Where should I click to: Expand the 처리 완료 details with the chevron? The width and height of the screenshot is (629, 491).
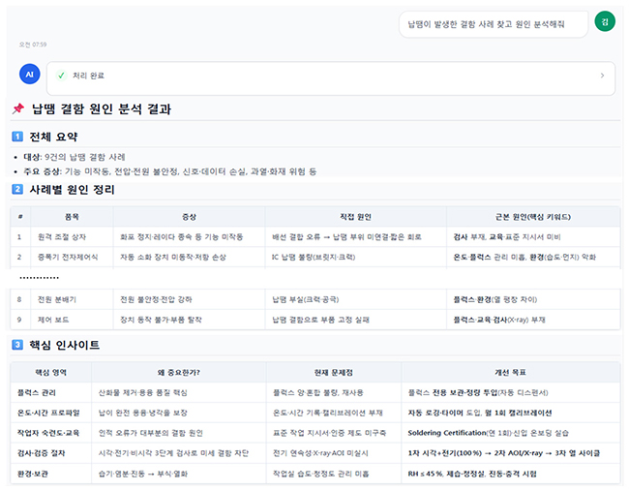[601, 76]
